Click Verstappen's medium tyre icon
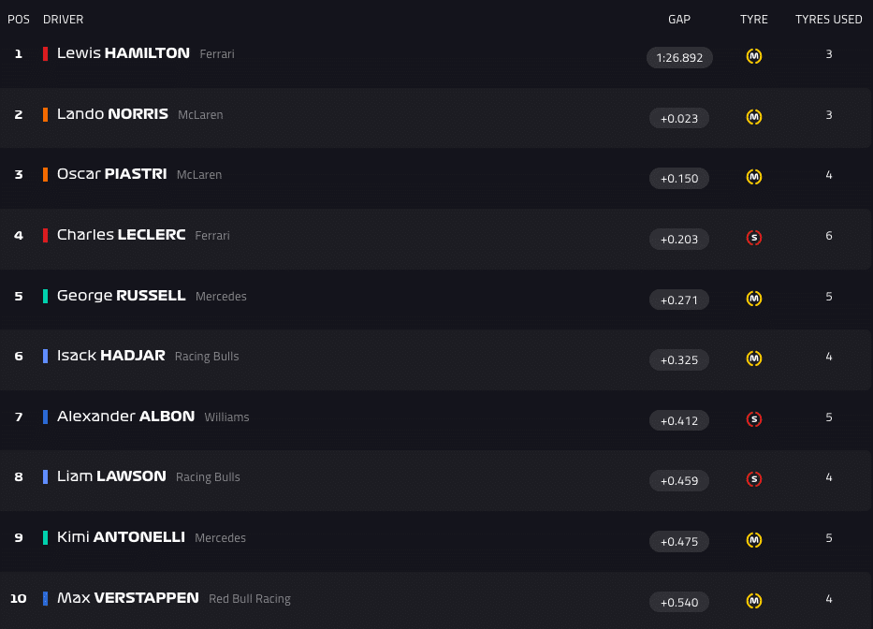This screenshot has width=873, height=629. point(754,601)
